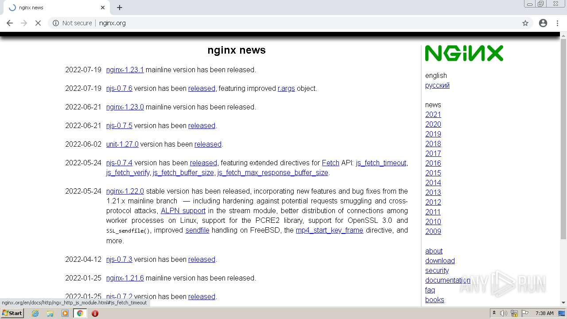This screenshot has width=567, height=319.
Task: Close the nginx news tab
Action: pyautogui.click(x=103, y=8)
